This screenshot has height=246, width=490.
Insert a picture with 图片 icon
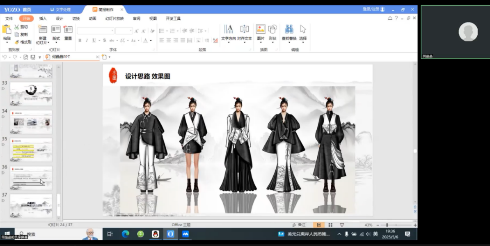pos(261,30)
